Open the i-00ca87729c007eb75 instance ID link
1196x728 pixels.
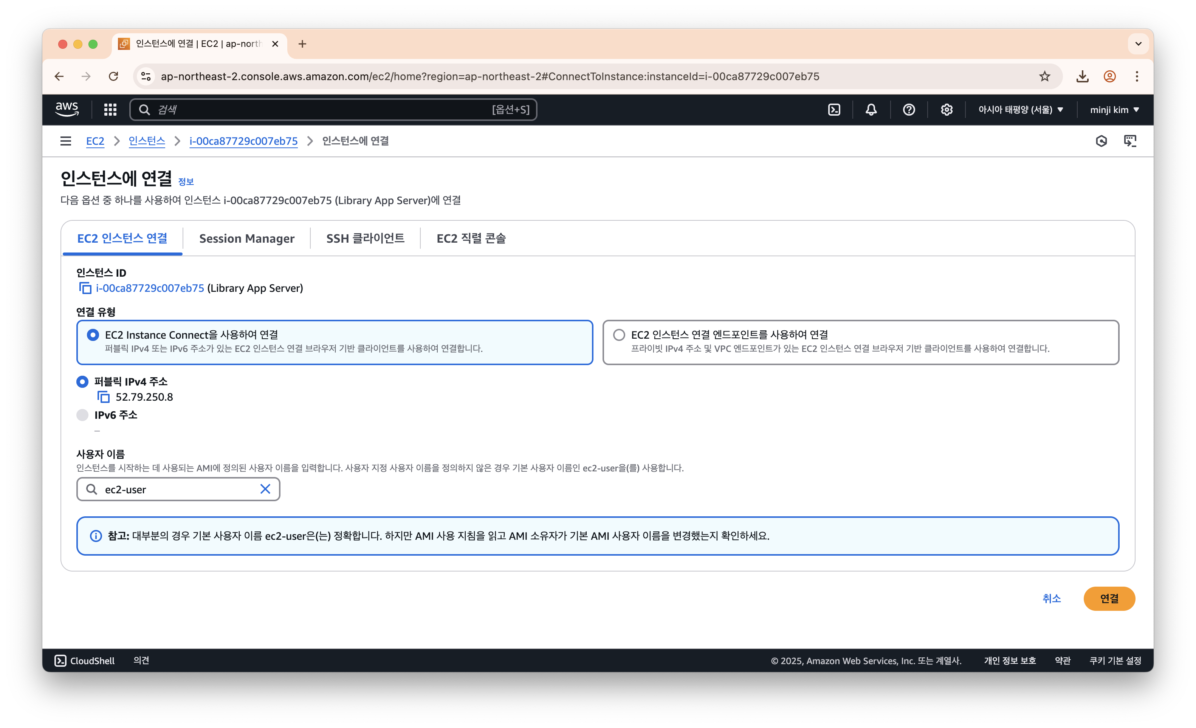click(x=150, y=288)
